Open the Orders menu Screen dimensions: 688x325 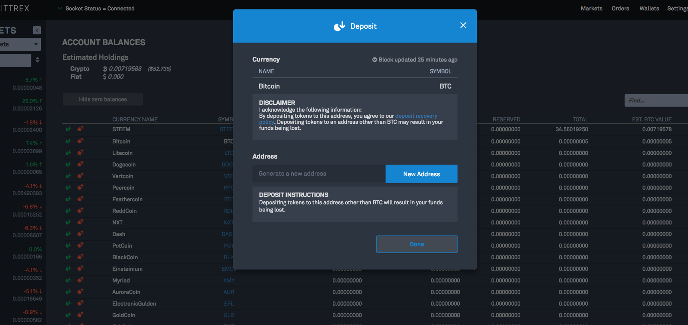(620, 9)
